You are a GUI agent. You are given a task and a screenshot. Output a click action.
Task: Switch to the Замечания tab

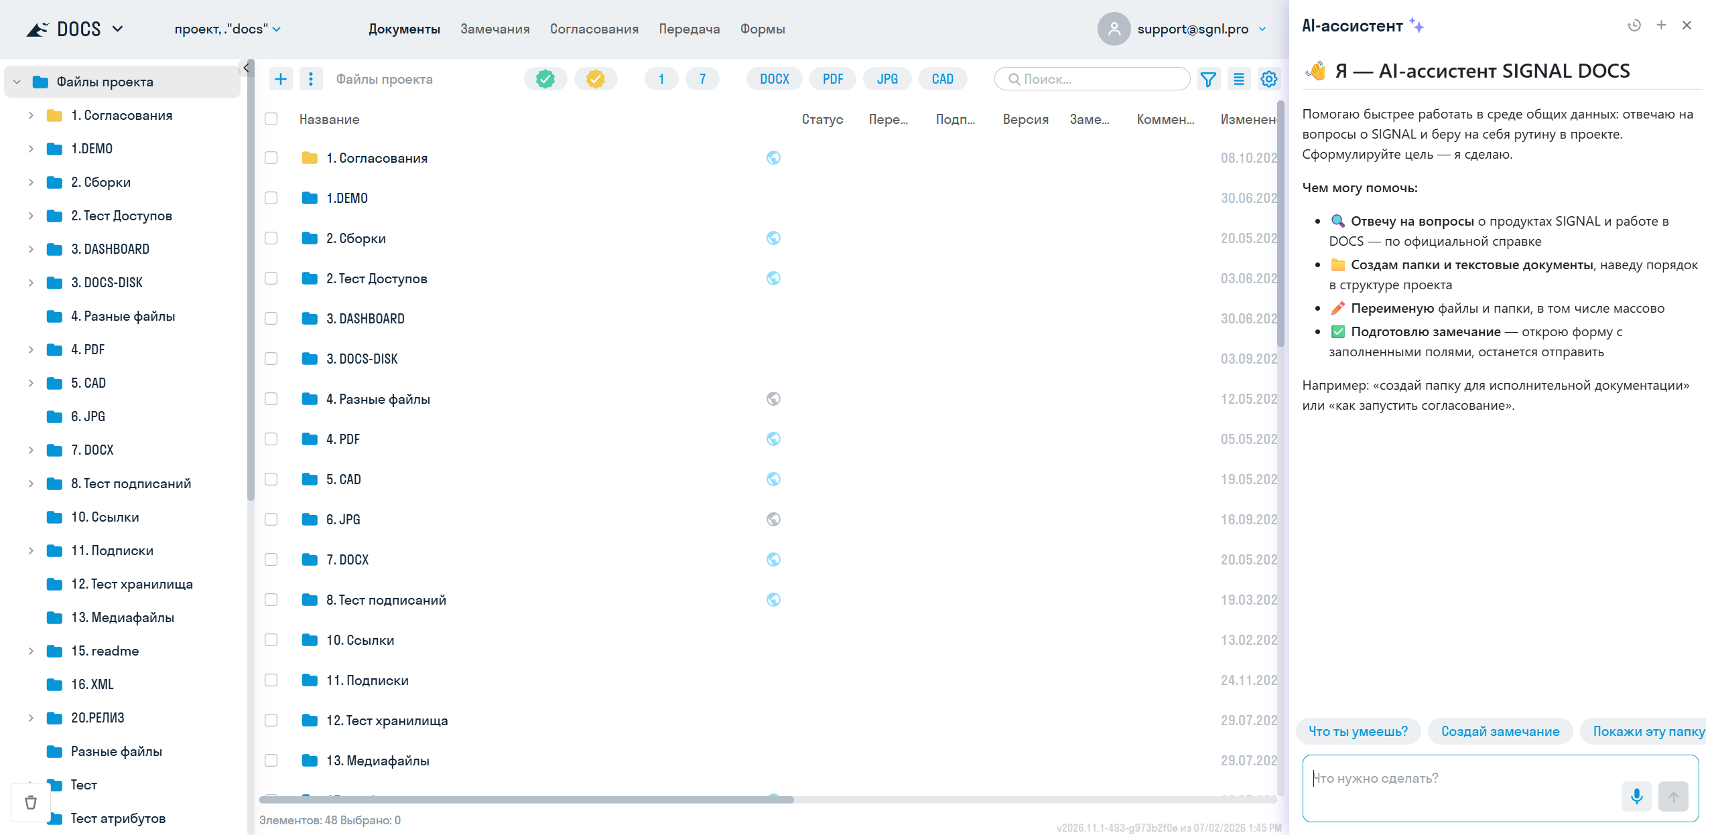coord(495,29)
